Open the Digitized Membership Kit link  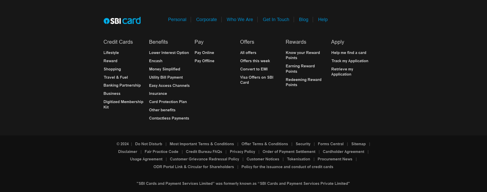(x=123, y=104)
